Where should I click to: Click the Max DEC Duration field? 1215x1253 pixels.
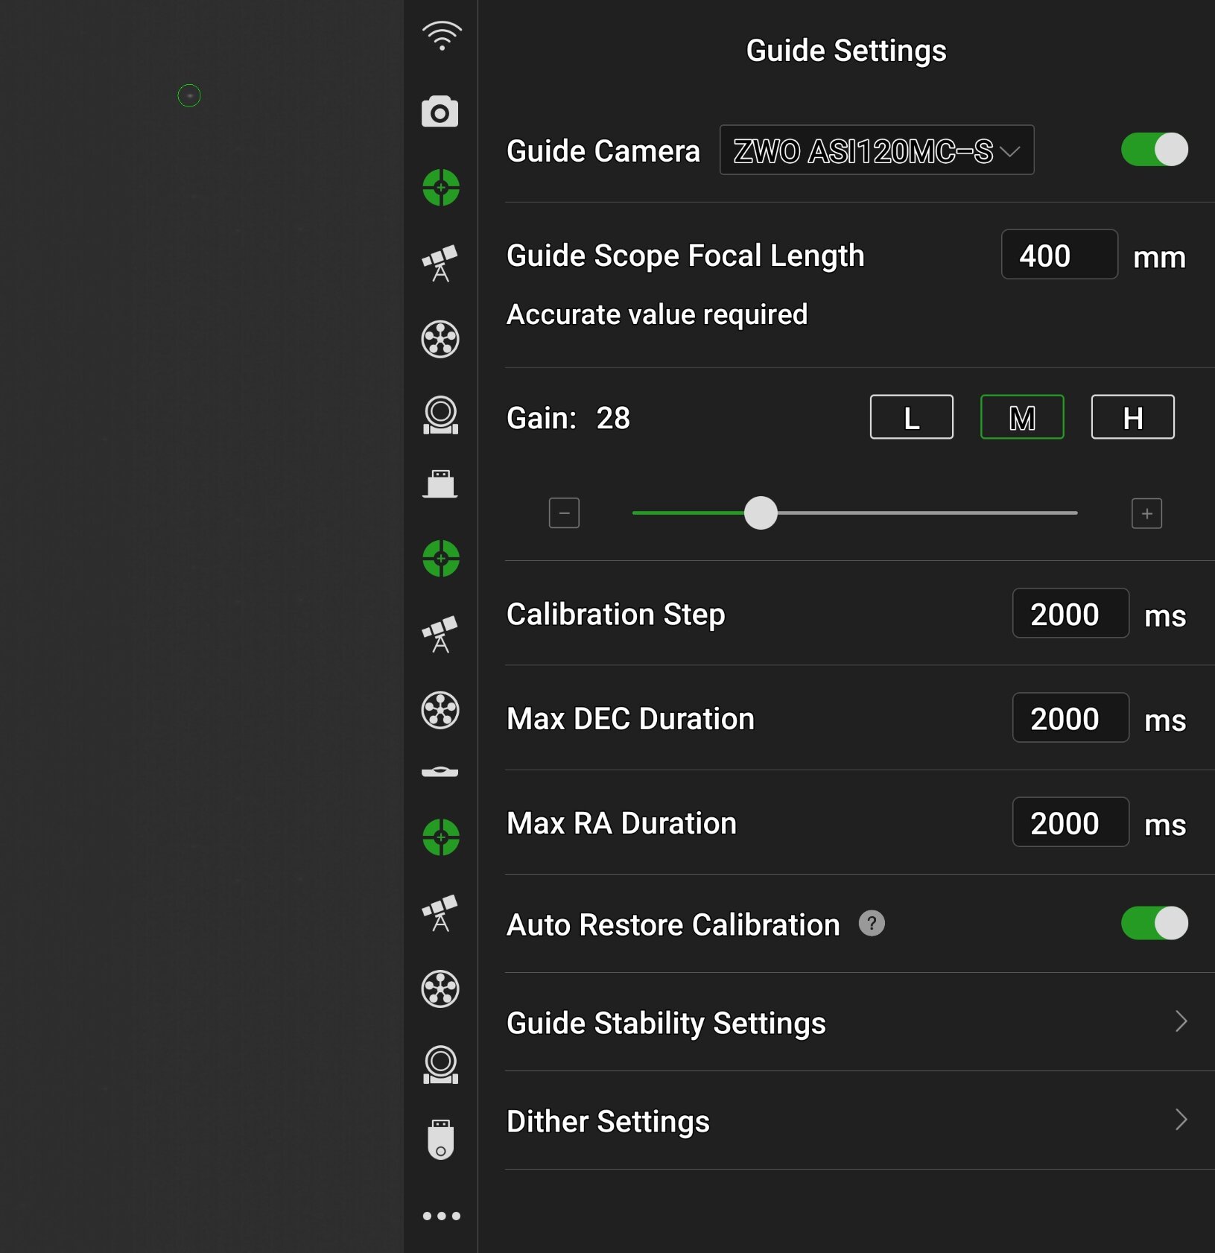[1070, 718]
